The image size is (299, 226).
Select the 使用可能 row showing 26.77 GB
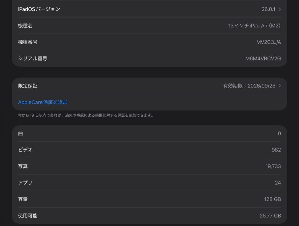(149, 215)
